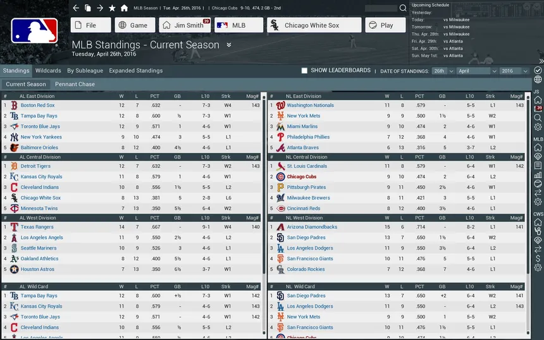Open the MLB section home icon
The width and height of the screenshot is (544, 340).
[538, 148]
